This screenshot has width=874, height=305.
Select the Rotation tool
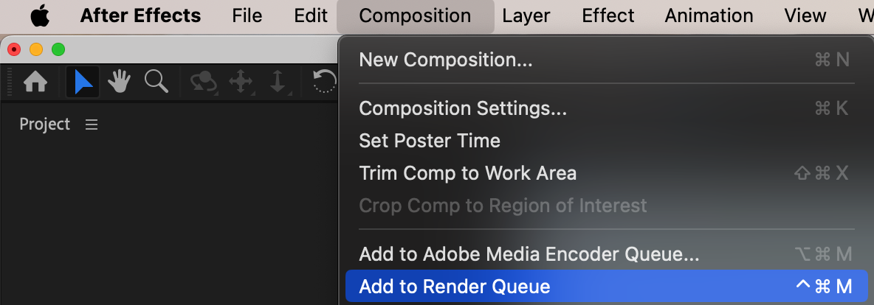325,82
